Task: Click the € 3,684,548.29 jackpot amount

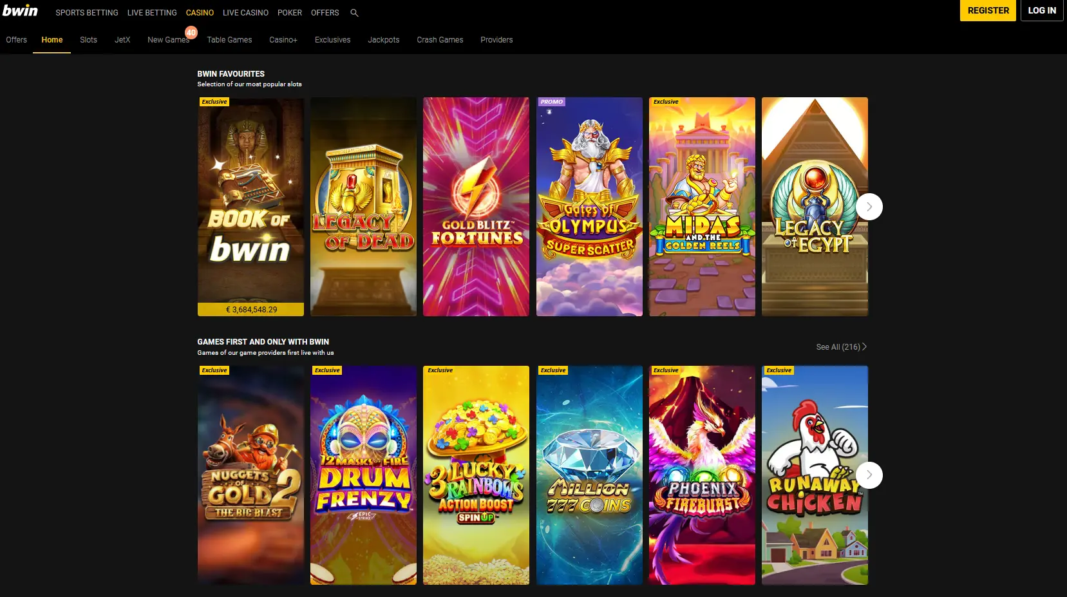Action: click(x=251, y=310)
